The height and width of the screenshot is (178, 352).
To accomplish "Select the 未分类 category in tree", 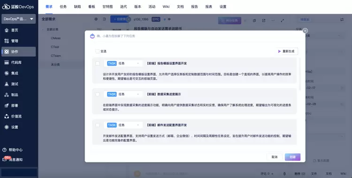I will (x=55, y=65).
